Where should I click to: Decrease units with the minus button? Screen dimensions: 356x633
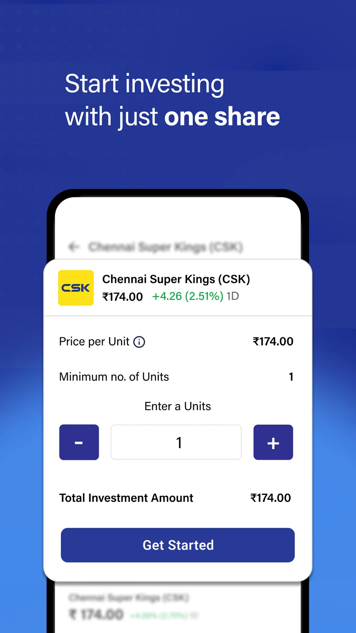pos(79,442)
